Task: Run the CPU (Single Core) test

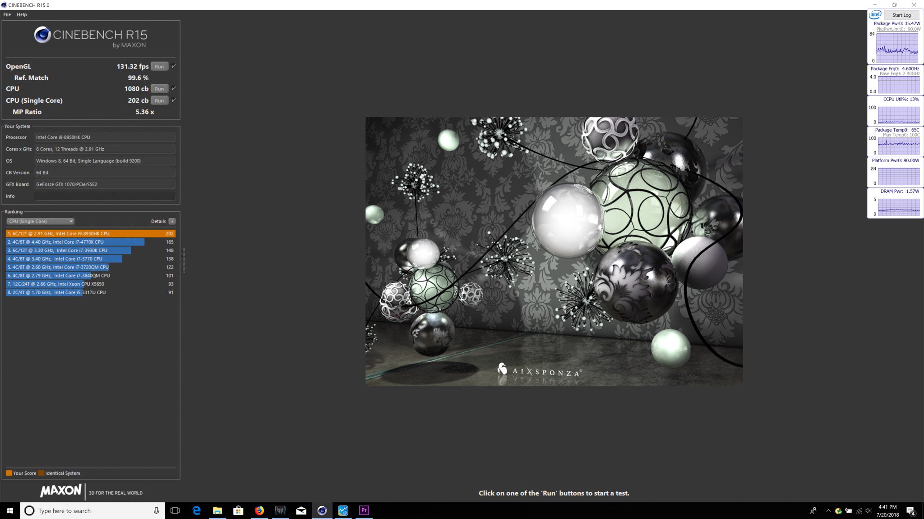Action: [159, 100]
